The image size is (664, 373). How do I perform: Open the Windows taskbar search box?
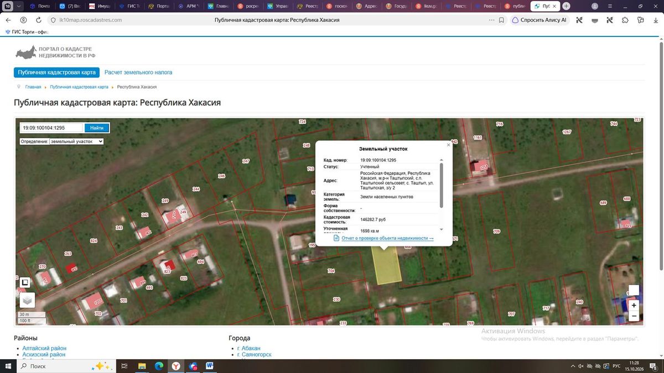66,366
